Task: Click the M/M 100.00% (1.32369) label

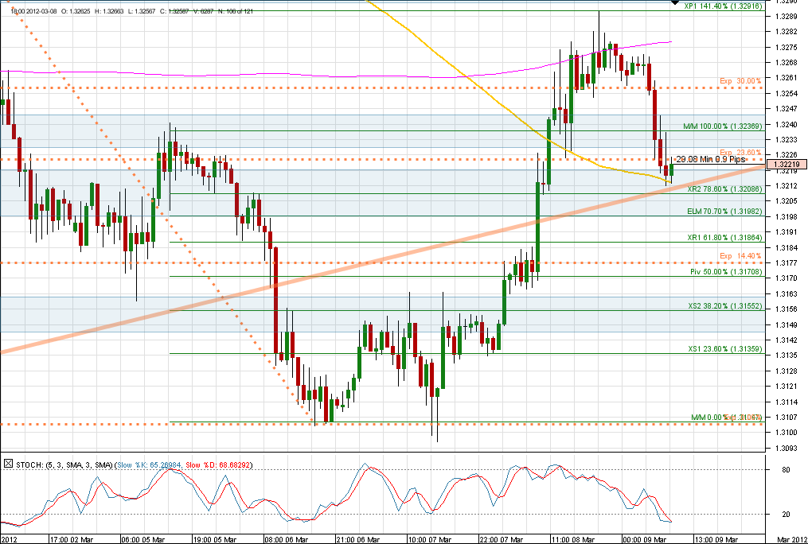Action: [x=723, y=126]
